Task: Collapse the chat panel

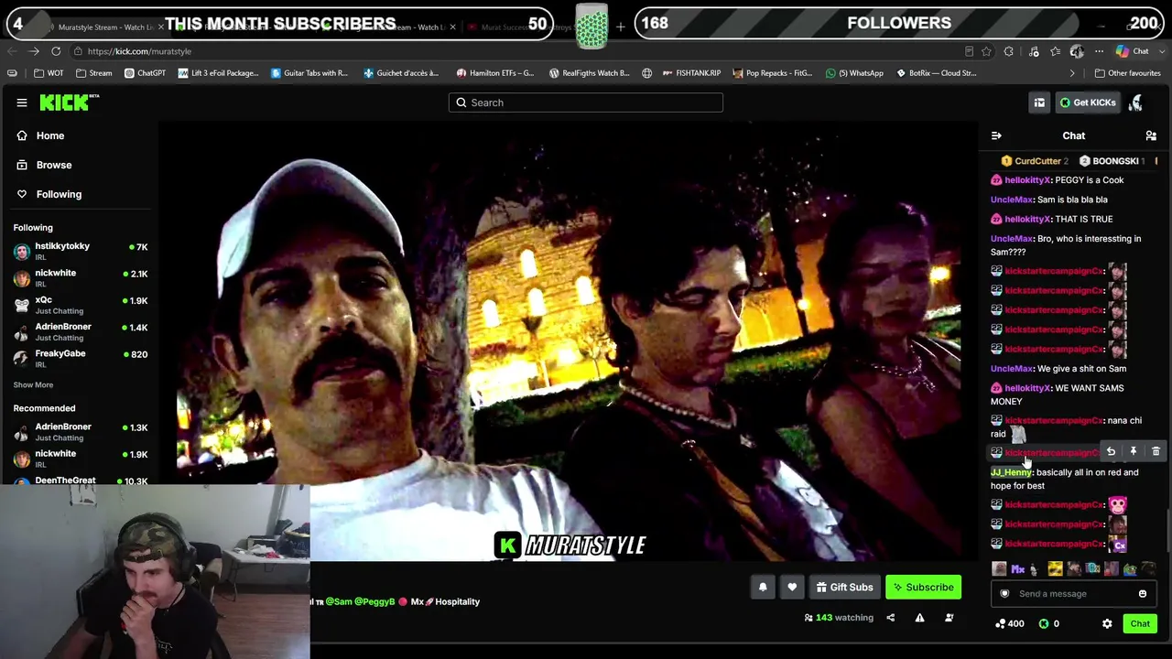Action: click(x=996, y=135)
